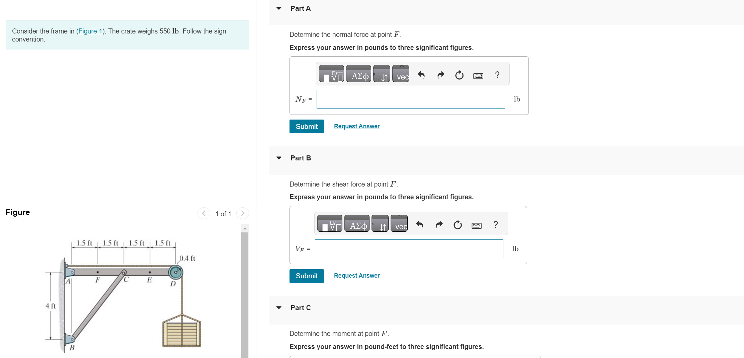Open help for Part B answer box

click(x=496, y=224)
